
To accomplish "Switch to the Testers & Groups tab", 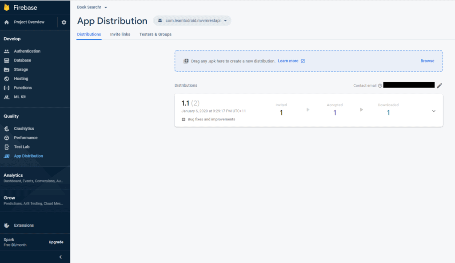I will (155, 34).
